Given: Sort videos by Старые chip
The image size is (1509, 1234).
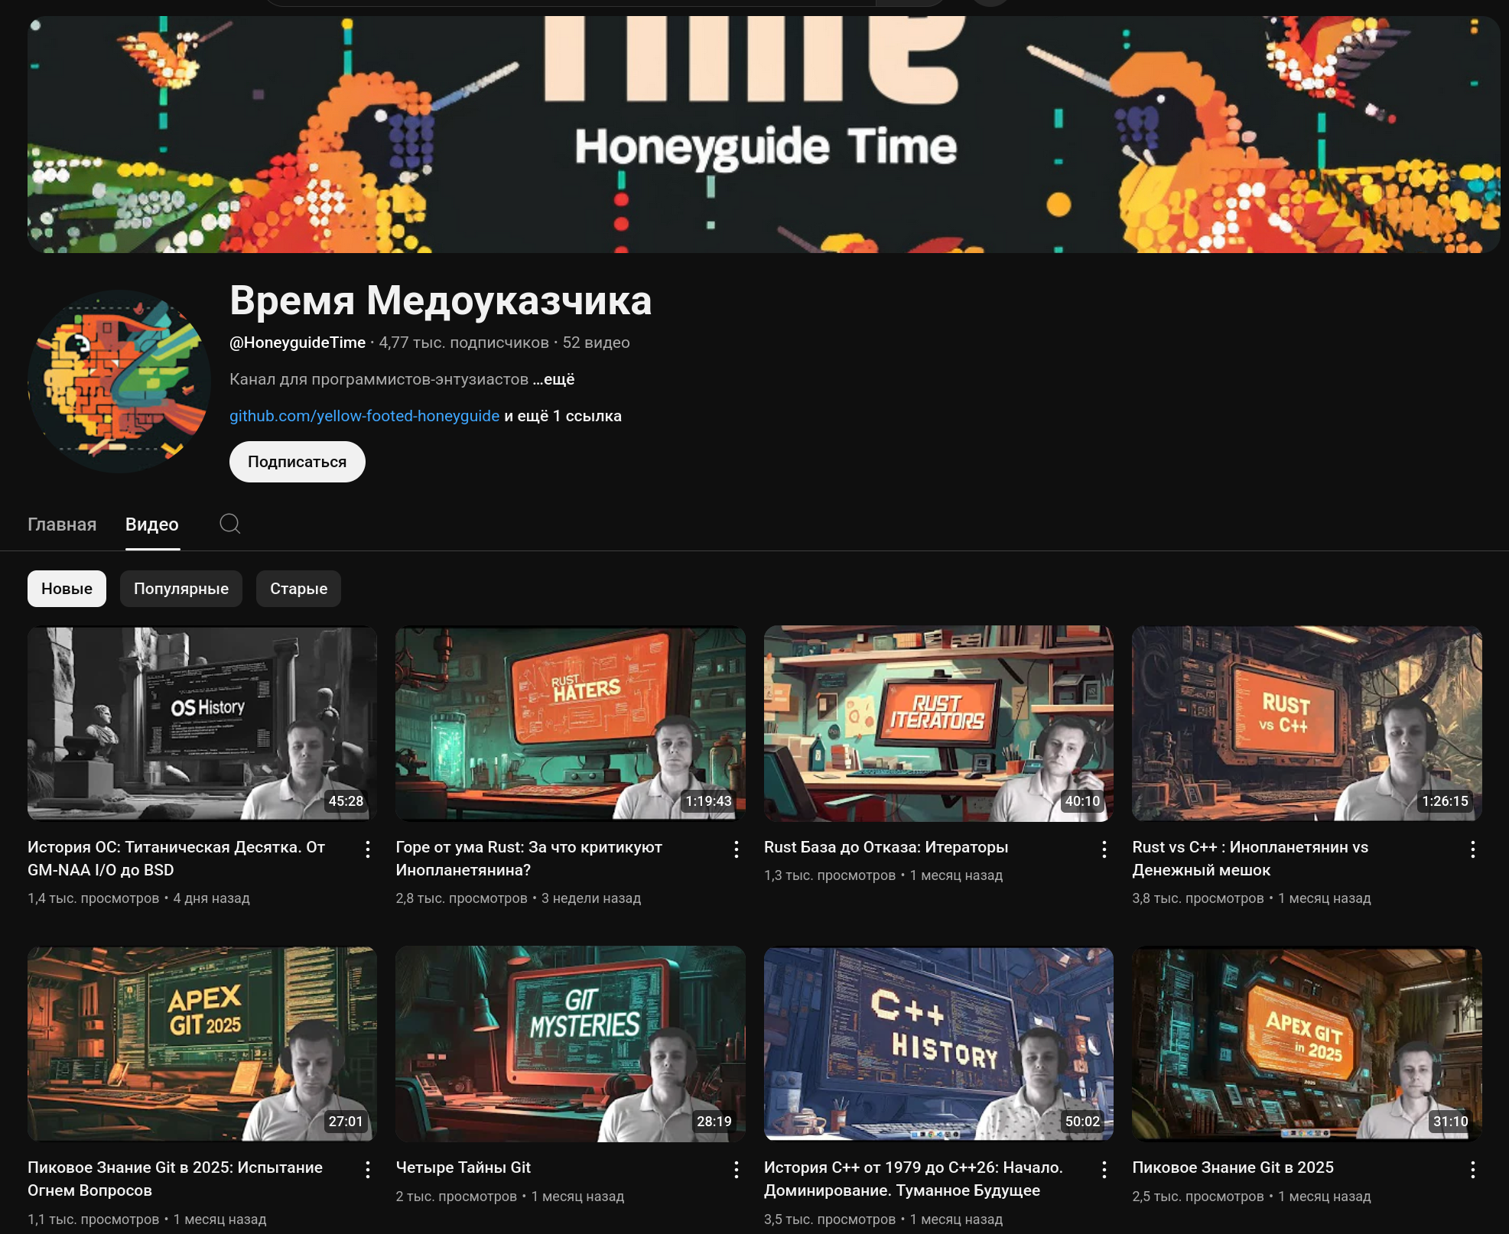Looking at the screenshot, I should tap(298, 589).
